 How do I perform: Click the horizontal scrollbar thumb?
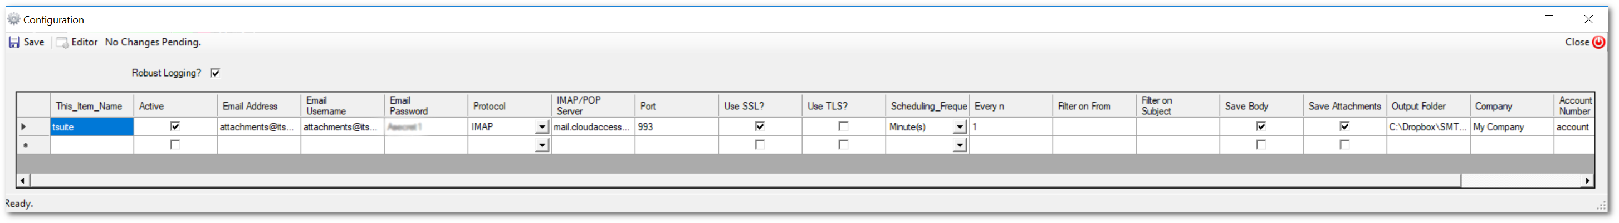pos(745,180)
